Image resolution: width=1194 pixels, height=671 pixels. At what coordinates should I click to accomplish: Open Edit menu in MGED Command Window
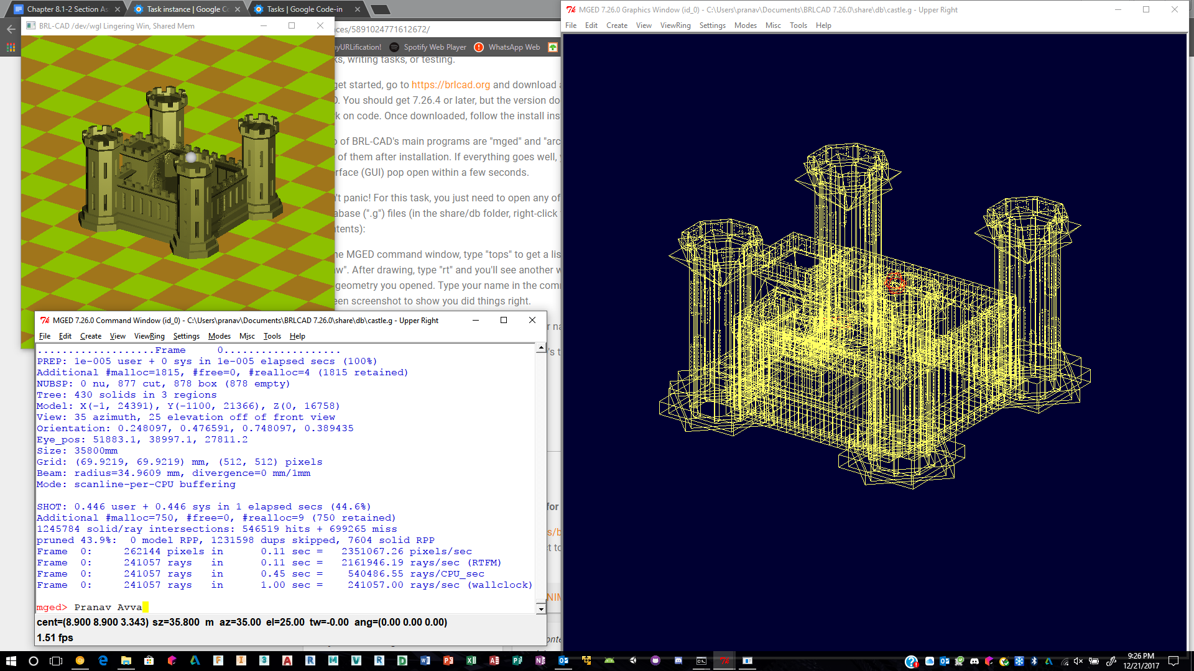coord(65,336)
